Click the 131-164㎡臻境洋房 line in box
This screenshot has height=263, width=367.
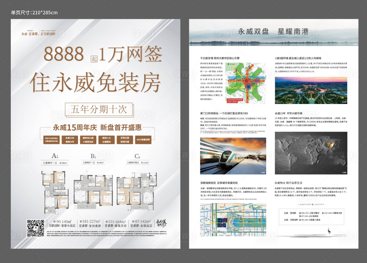tap(332, 213)
